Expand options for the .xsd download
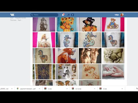This screenshot has width=138, height=103. (x=12, y=89)
